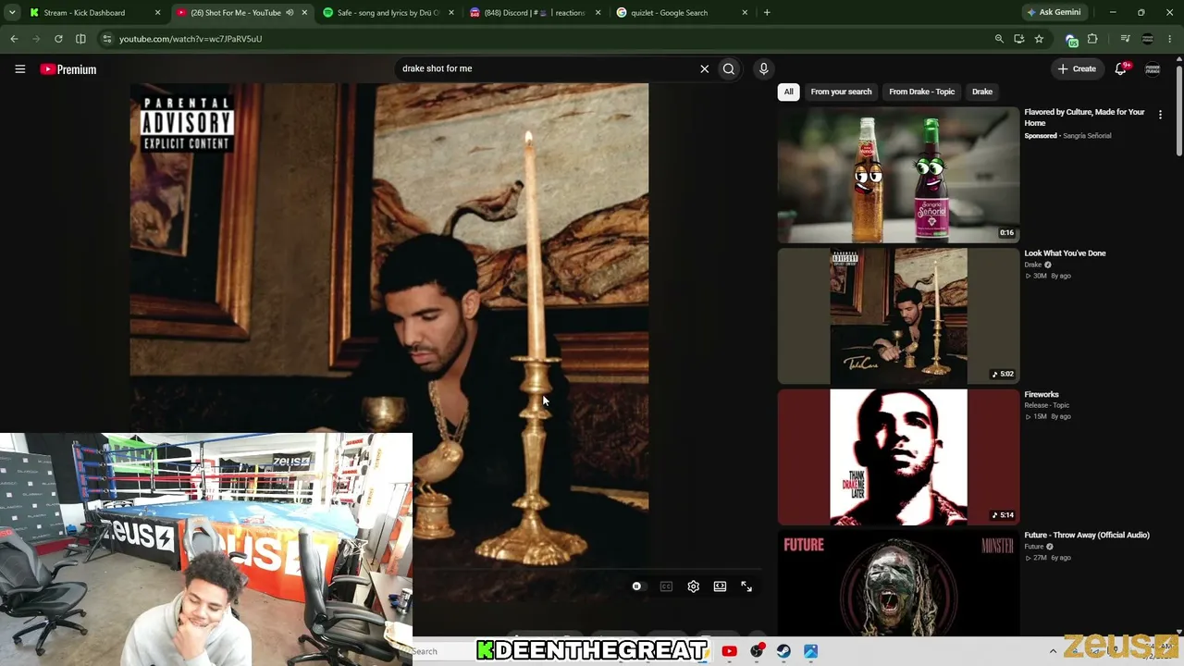The image size is (1184, 666).
Task: View site information icon in address bar
Action: [x=107, y=39]
